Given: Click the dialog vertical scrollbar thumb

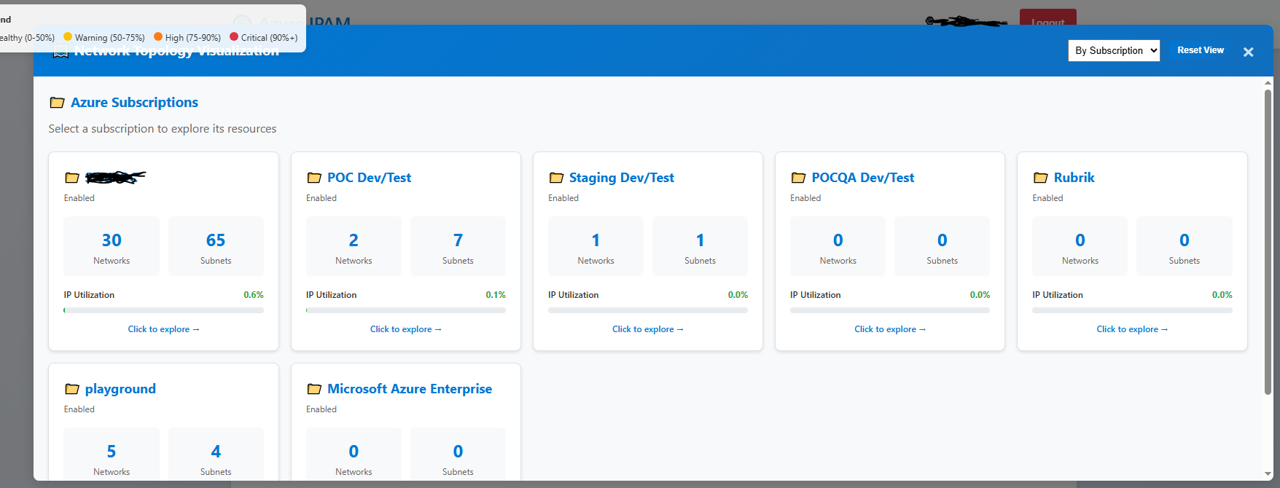Looking at the screenshot, I should click(1268, 240).
